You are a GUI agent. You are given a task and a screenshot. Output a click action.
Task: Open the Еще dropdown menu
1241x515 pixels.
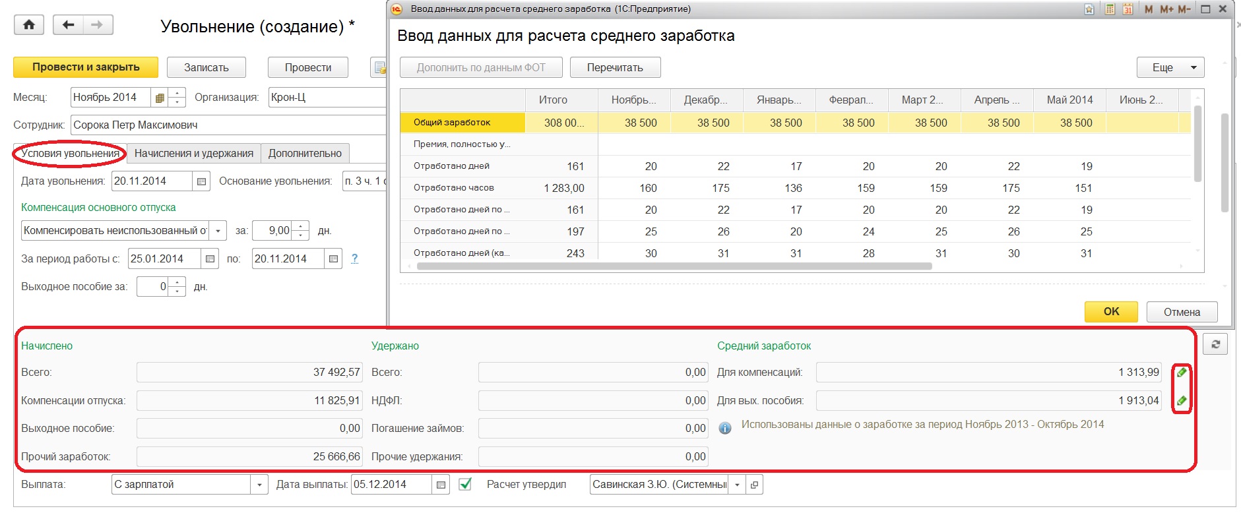[1170, 67]
